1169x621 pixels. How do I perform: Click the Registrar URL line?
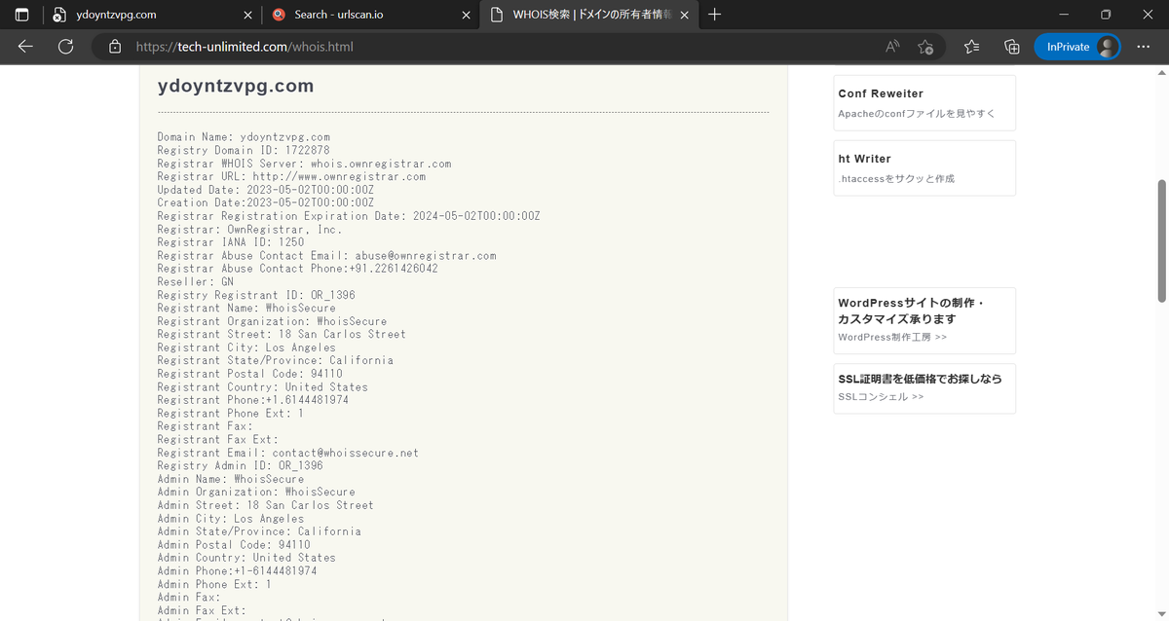pos(291,177)
